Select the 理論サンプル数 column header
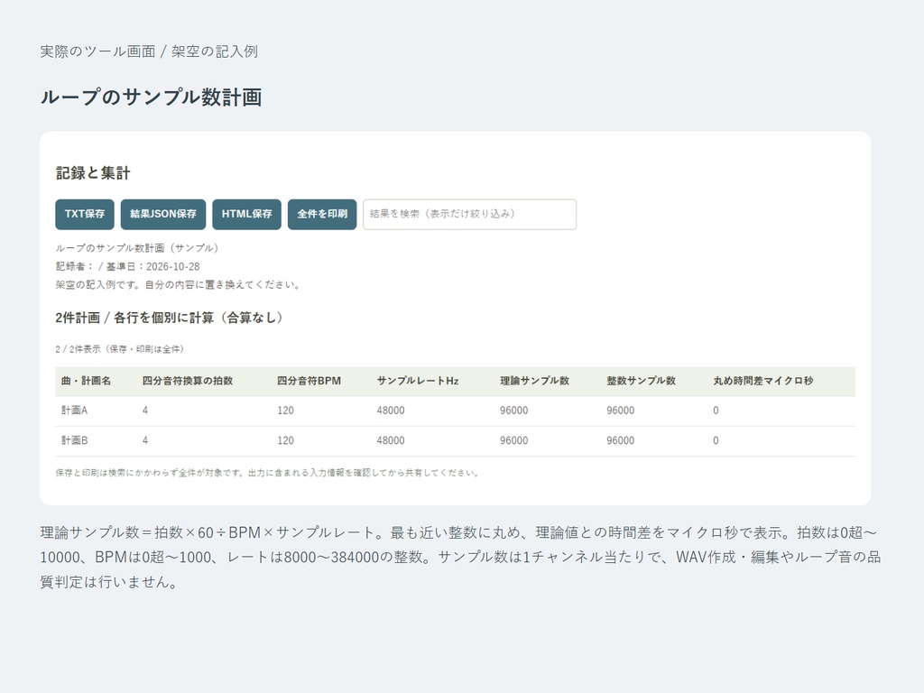Image resolution: width=924 pixels, height=693 pixels. 534,381
